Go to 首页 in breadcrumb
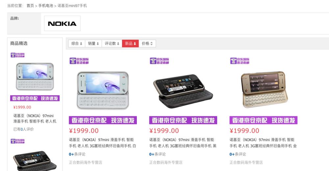 (x=30, y=6)
